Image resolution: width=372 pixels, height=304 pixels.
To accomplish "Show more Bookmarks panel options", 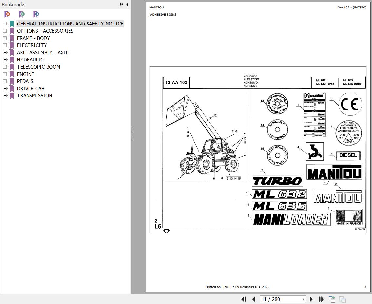I will pos(121,4).
